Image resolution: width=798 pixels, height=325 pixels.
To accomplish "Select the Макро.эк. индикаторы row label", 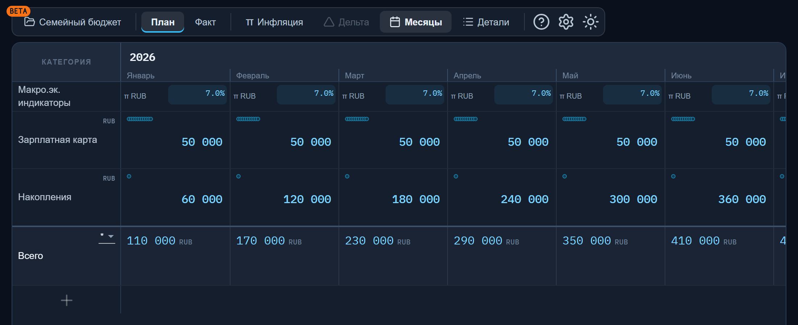I will 44,96.
